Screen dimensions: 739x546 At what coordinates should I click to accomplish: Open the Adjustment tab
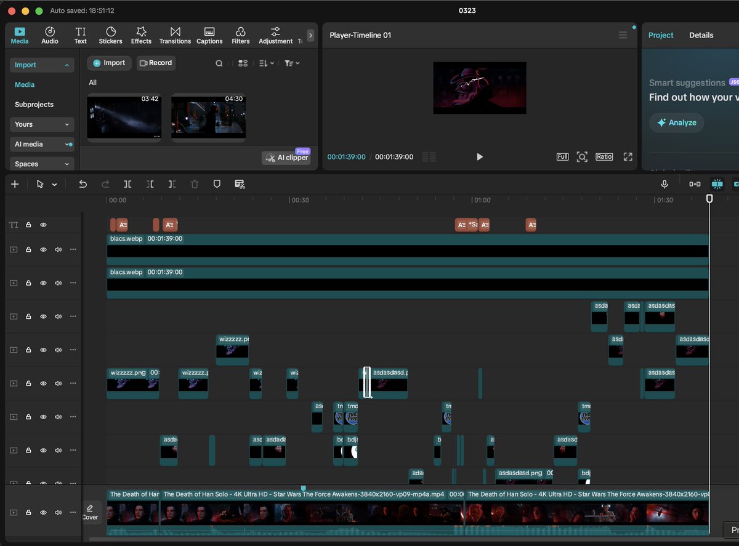pos(275,36)
